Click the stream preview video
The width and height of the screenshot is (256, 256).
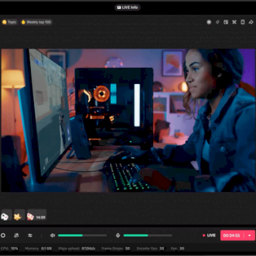(x=128, y=120)
